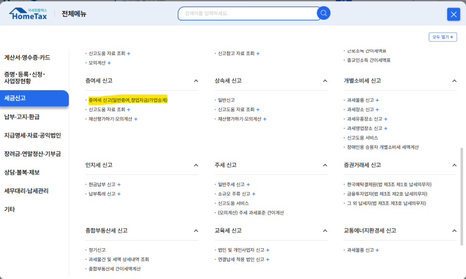Viewport: 466px width, 279px height.
Task: Open highlighted 증여세 신고(일반증여,창업자금/가업승계) link
Action: tap(128, 100)
